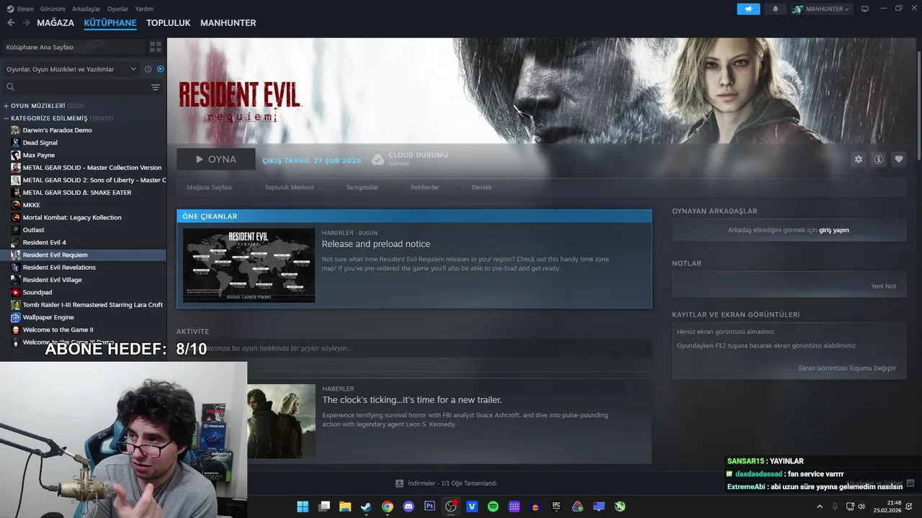The image size is (922, 518).
Task: Open the downloads status icon
Action: point(399,483)
